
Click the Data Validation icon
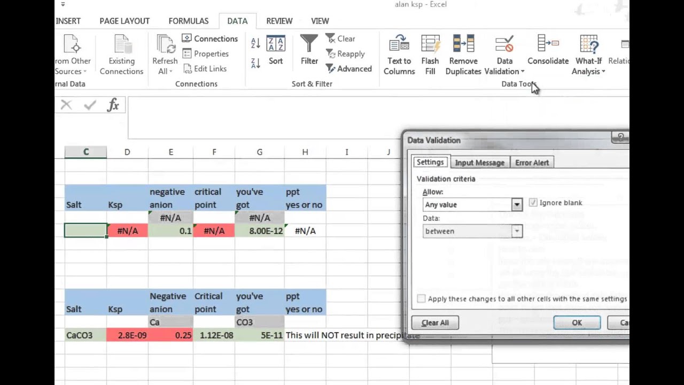tap(504, 44)
